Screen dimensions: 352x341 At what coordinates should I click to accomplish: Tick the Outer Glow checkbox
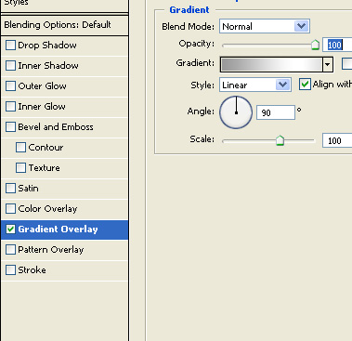pos(10,86)
